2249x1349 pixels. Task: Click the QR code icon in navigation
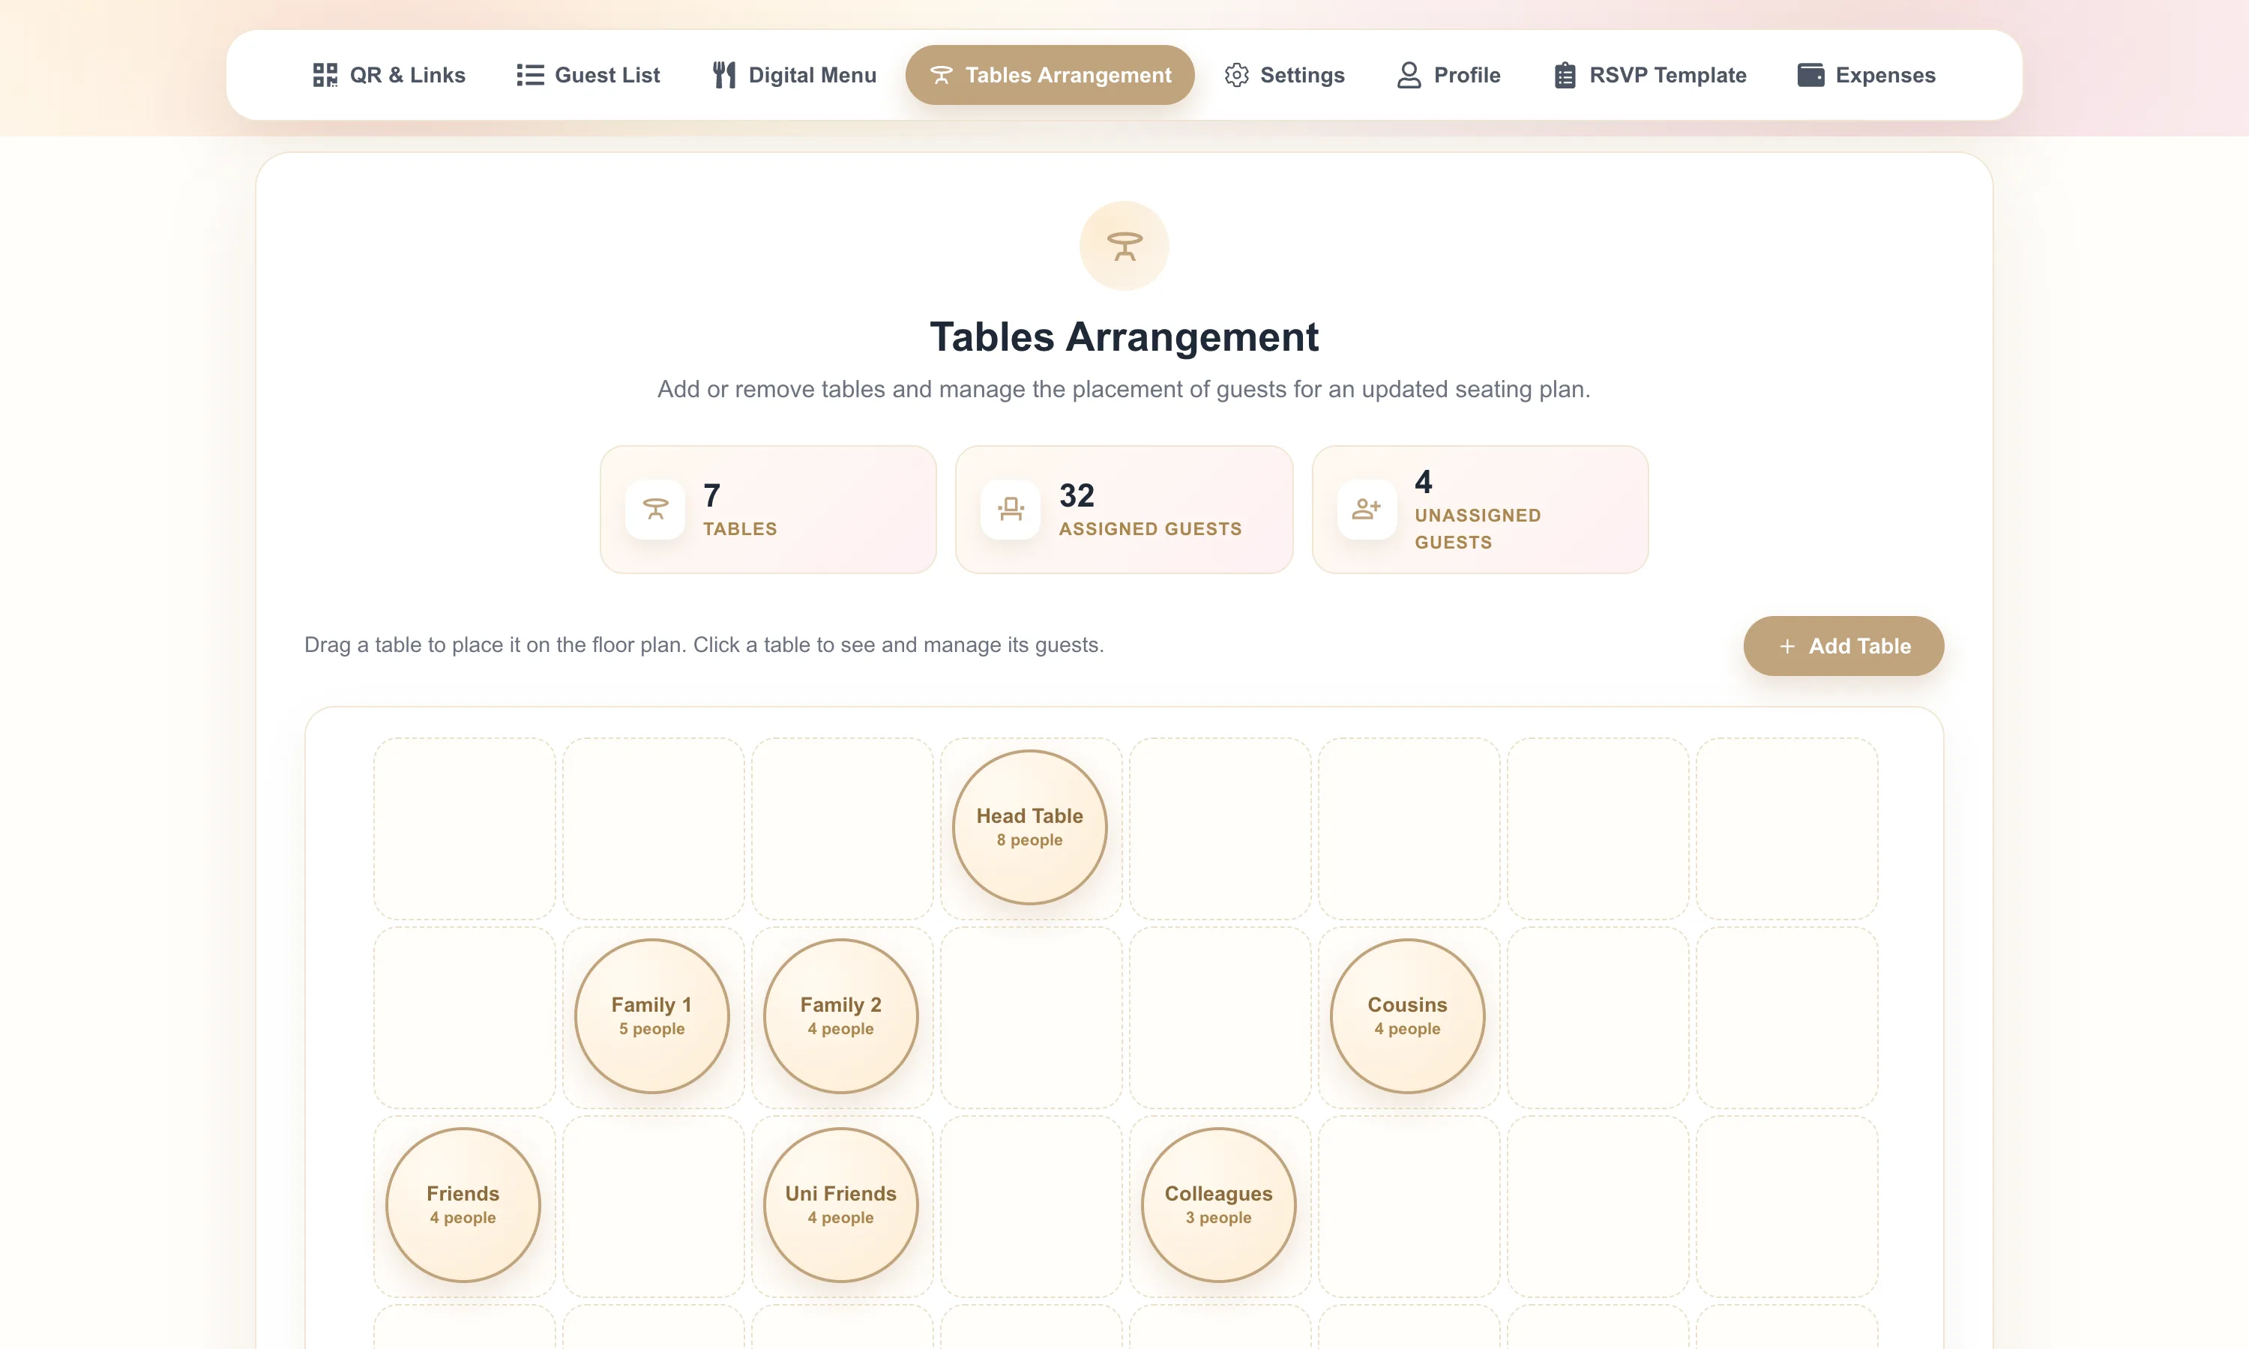coord(325,74)
